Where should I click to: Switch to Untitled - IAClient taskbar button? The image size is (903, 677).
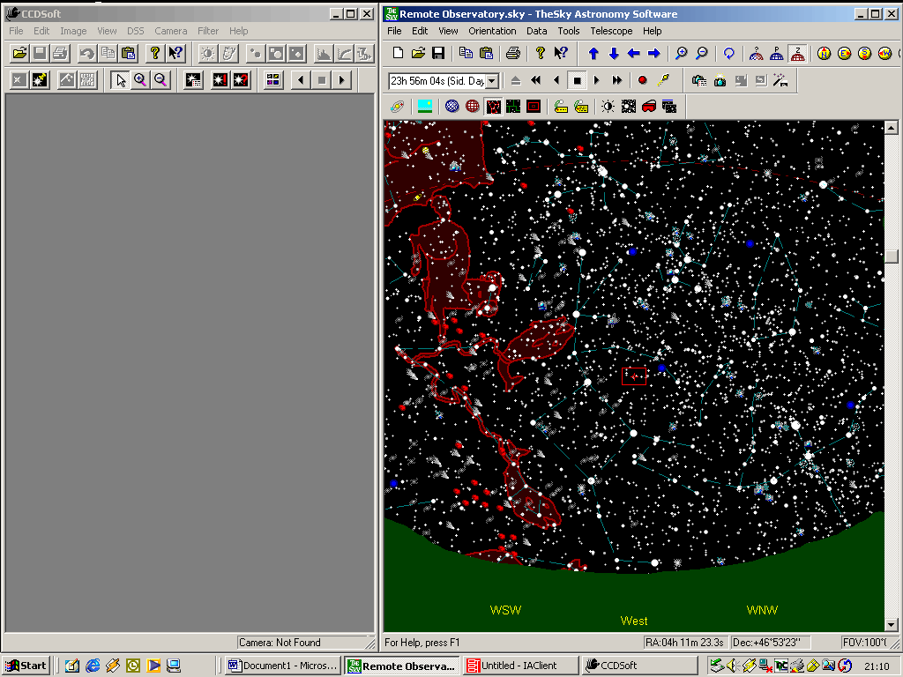520,666
